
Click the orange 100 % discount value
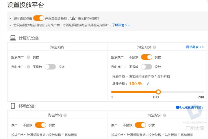click(x=135, y=84)
